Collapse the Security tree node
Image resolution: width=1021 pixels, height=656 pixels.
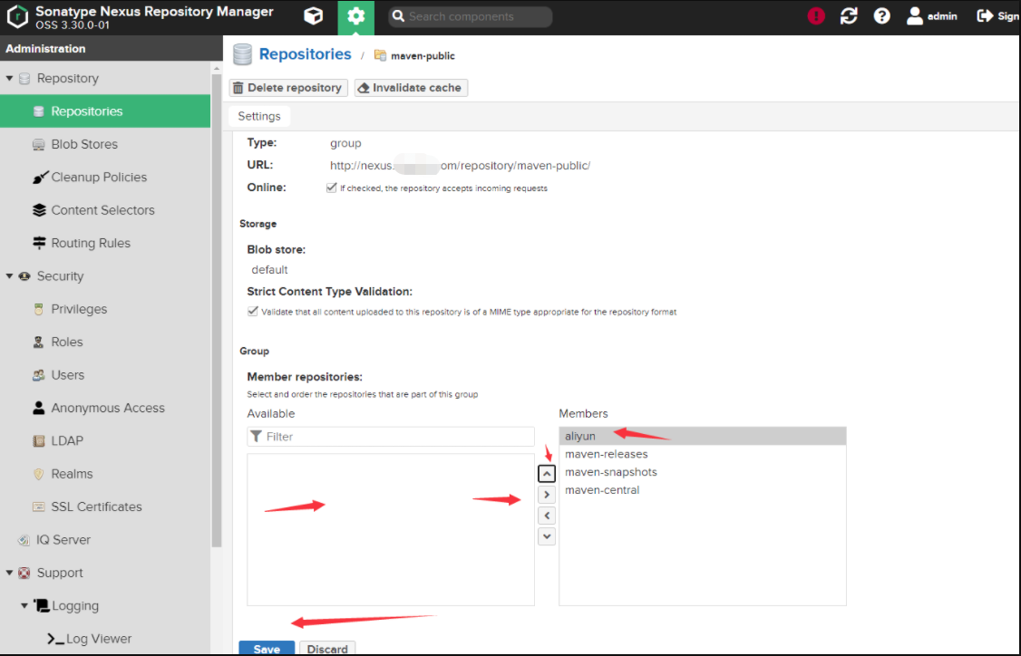9,276
